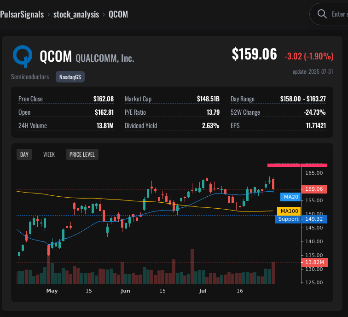348x317 pixels.
Task: Click the MA20 legend label
Action: (x=291, y=197)
